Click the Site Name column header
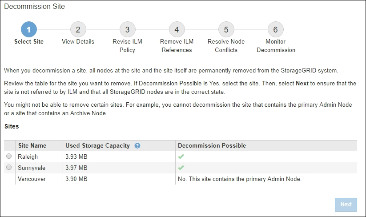The width and height of the screenshot is (366, 217). [32, 145]
